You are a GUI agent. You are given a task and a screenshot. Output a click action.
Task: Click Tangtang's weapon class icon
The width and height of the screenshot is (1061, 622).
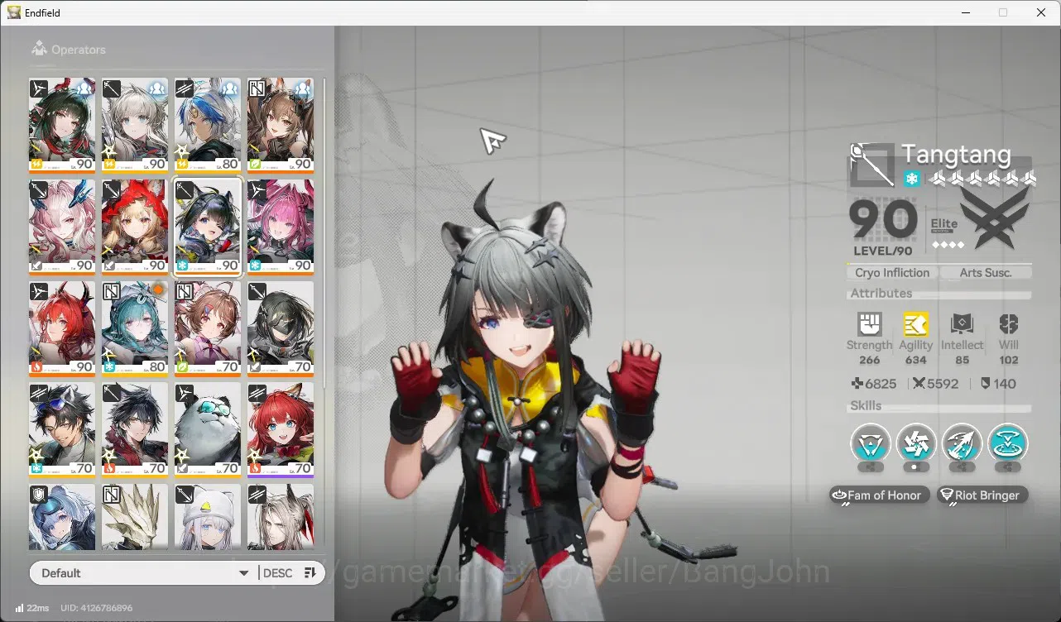point(872,165)
